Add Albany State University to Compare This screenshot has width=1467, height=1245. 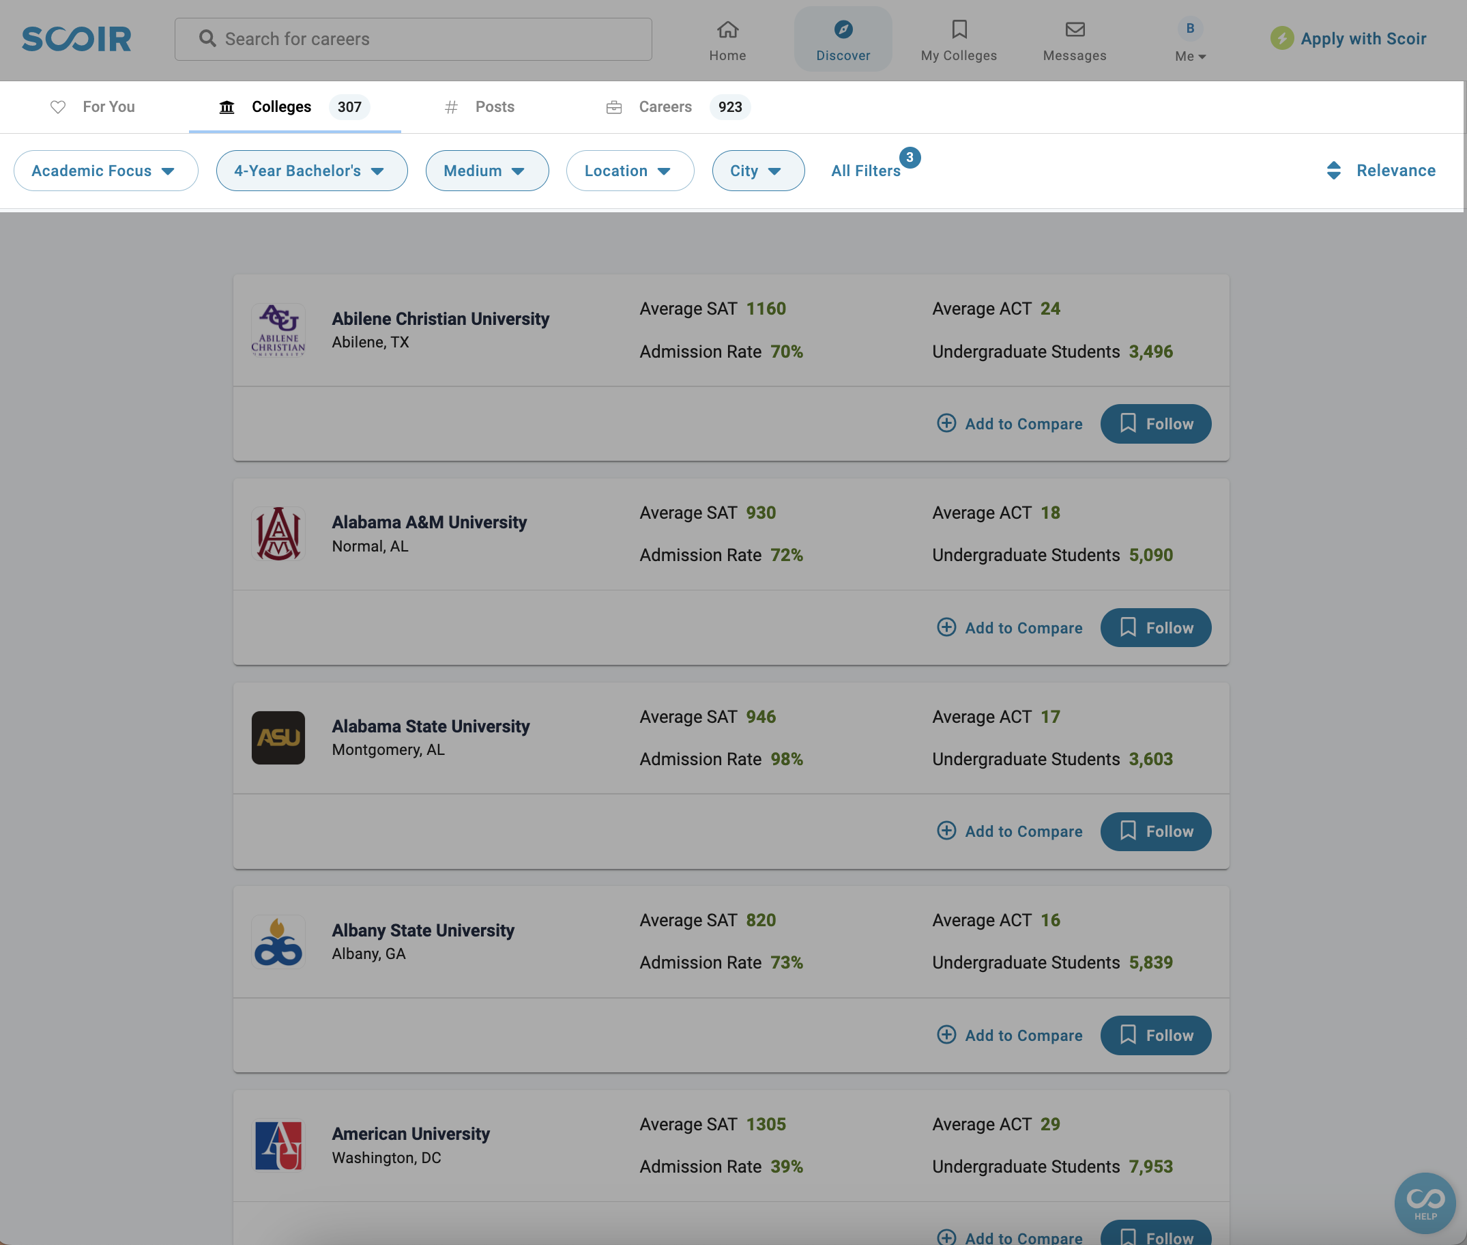(x=1010, y=1035)
